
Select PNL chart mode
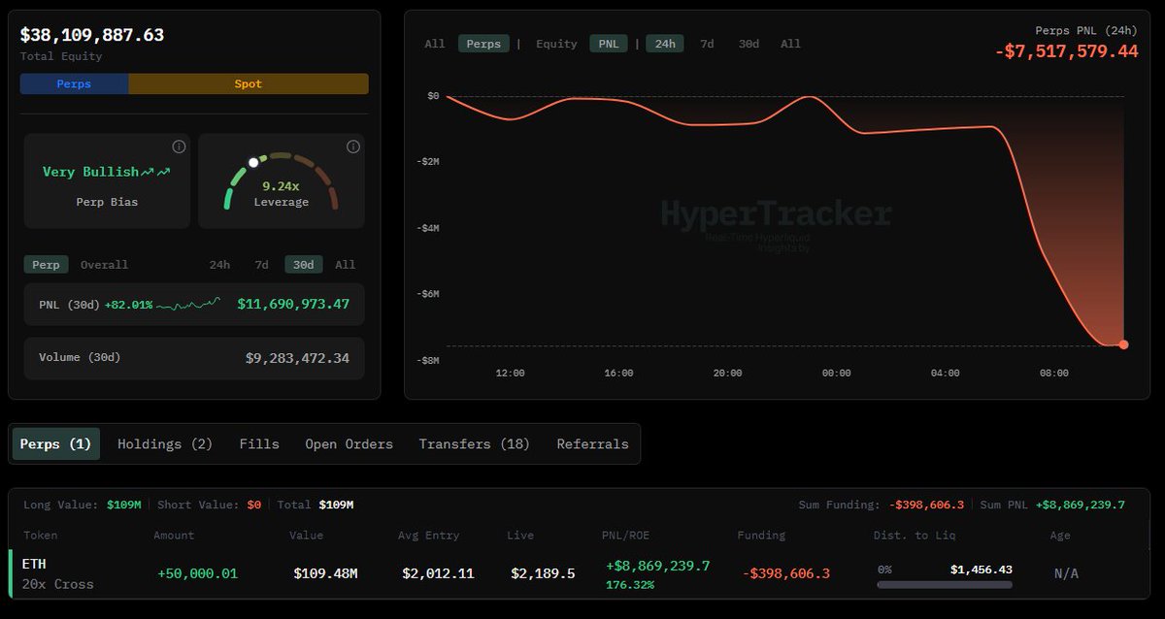pos(609,44)
